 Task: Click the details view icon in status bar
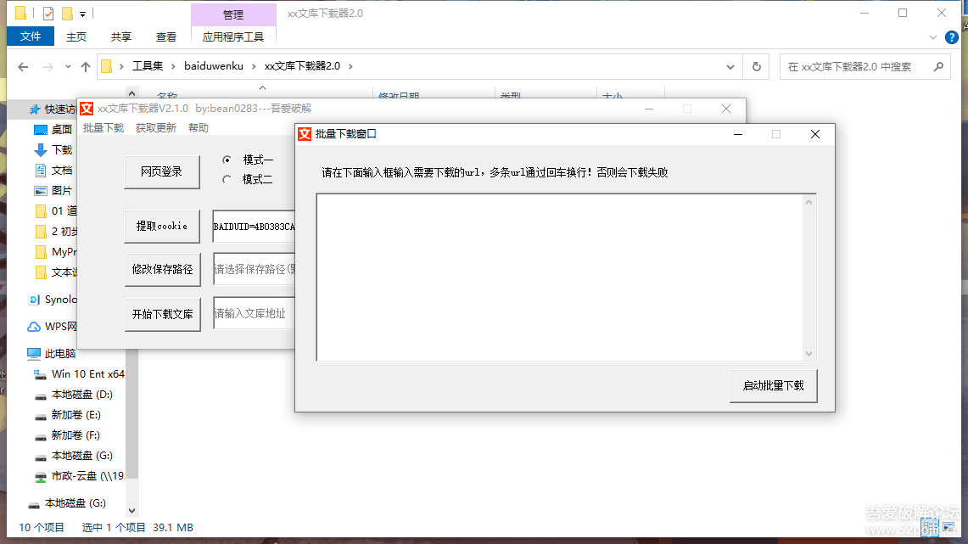(x=930, y=528)
